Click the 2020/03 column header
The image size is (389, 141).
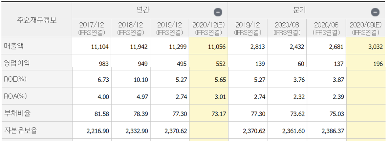287,28
